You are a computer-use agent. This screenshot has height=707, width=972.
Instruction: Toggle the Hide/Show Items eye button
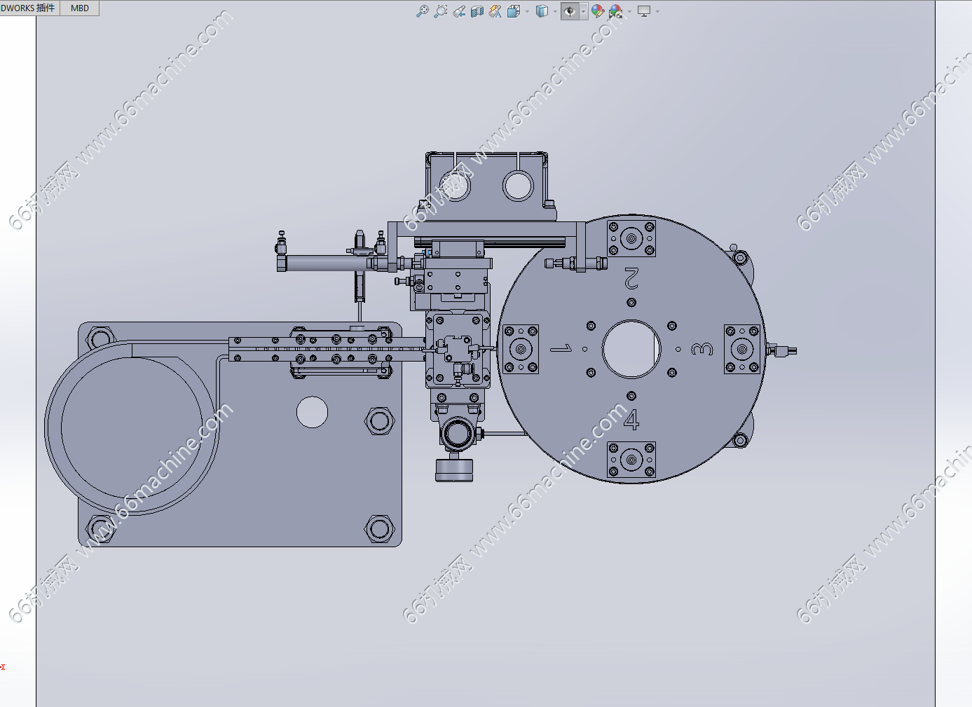click(x=570, y=11)
